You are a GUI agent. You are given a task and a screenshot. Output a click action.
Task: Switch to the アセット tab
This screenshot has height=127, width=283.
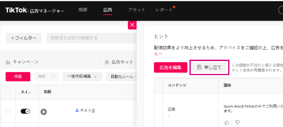coord(137,10)
